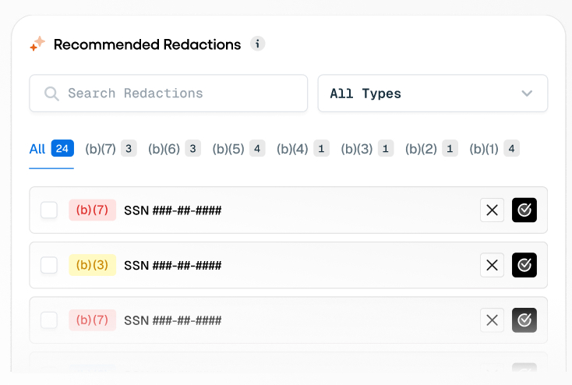The height and width of the screenshot is (385, 572).
Task: Reject the third row SSN redaction
Action: (492, 320)
